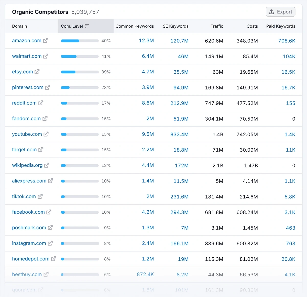This screenshot has height=297, width=307.
Task: View homedepot.com paid keywords 20.8K
Action: (288, 259)
